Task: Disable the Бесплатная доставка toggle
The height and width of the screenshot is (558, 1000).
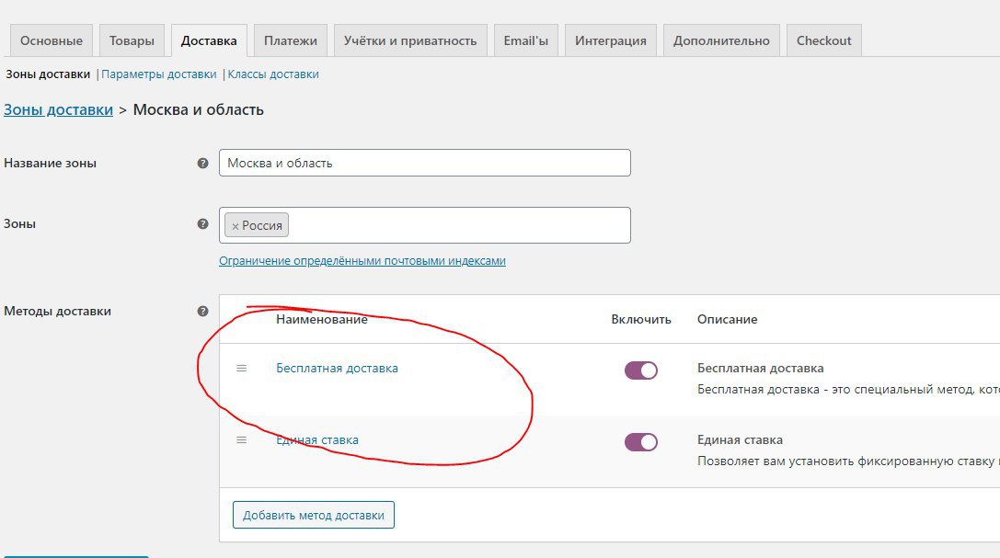Action: [640, 370]
